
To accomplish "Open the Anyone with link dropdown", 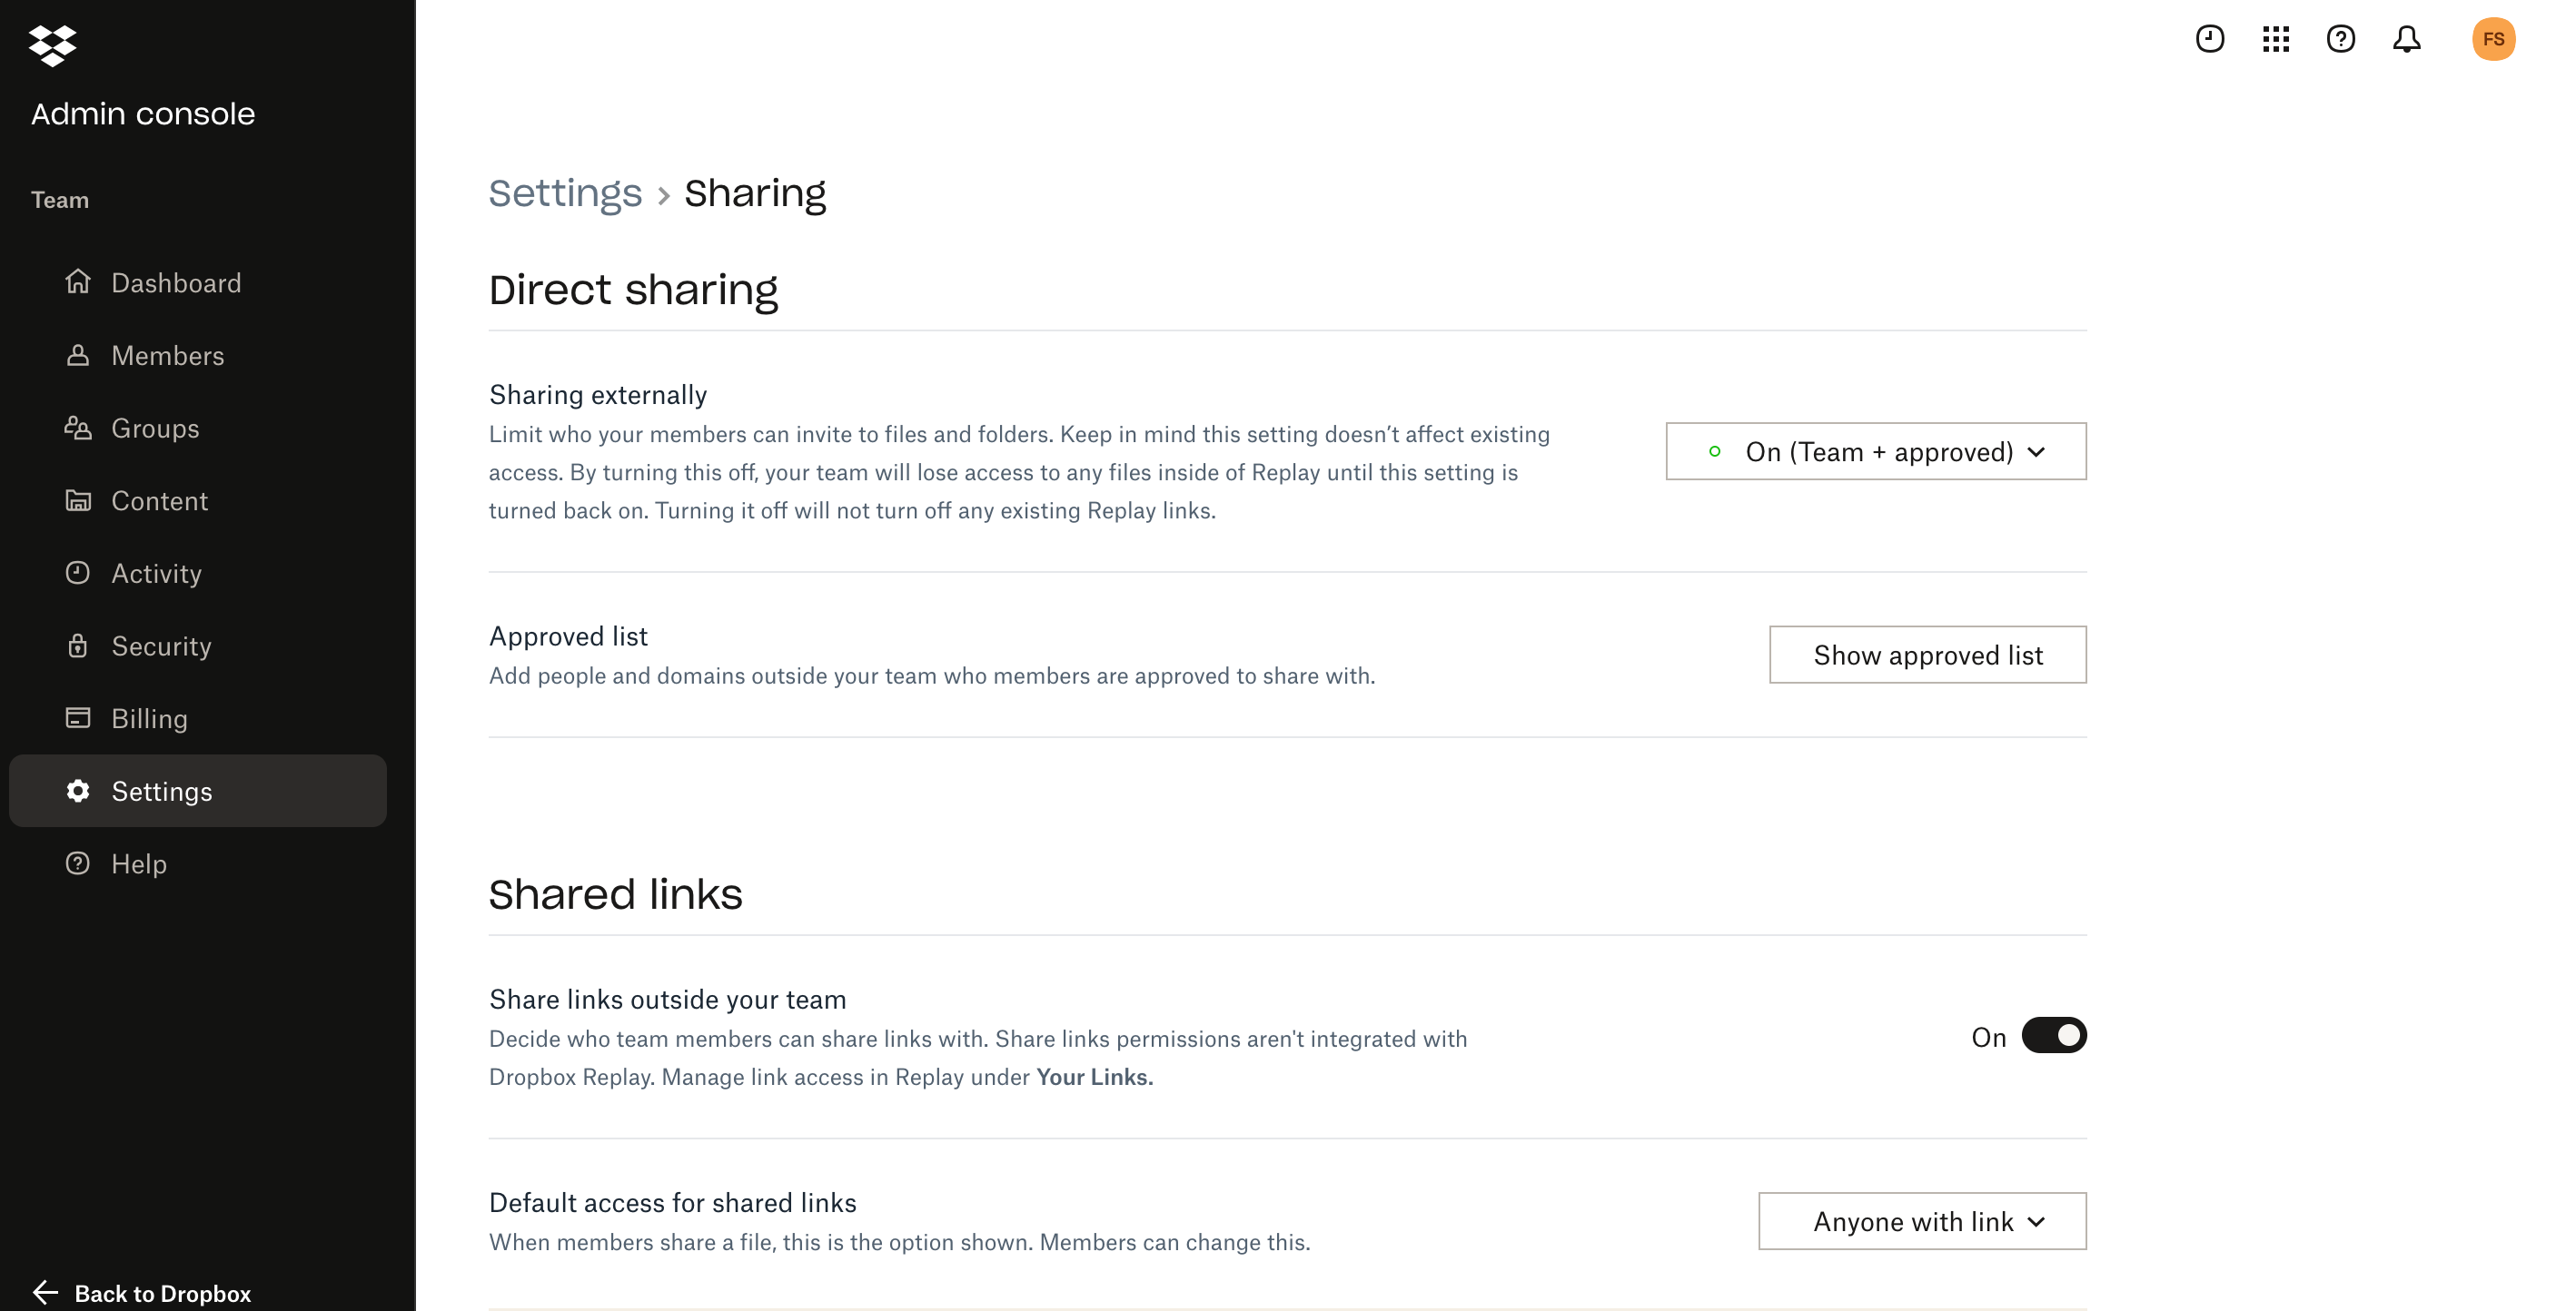I will click(x=1921, y=1221).
